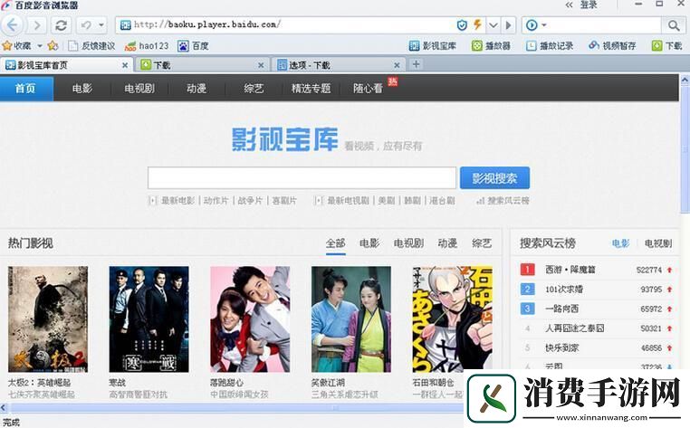690x428 pixels.
Task: Click the 影视搜索 button
Action: pyautogui.click(x=494, y=177)
